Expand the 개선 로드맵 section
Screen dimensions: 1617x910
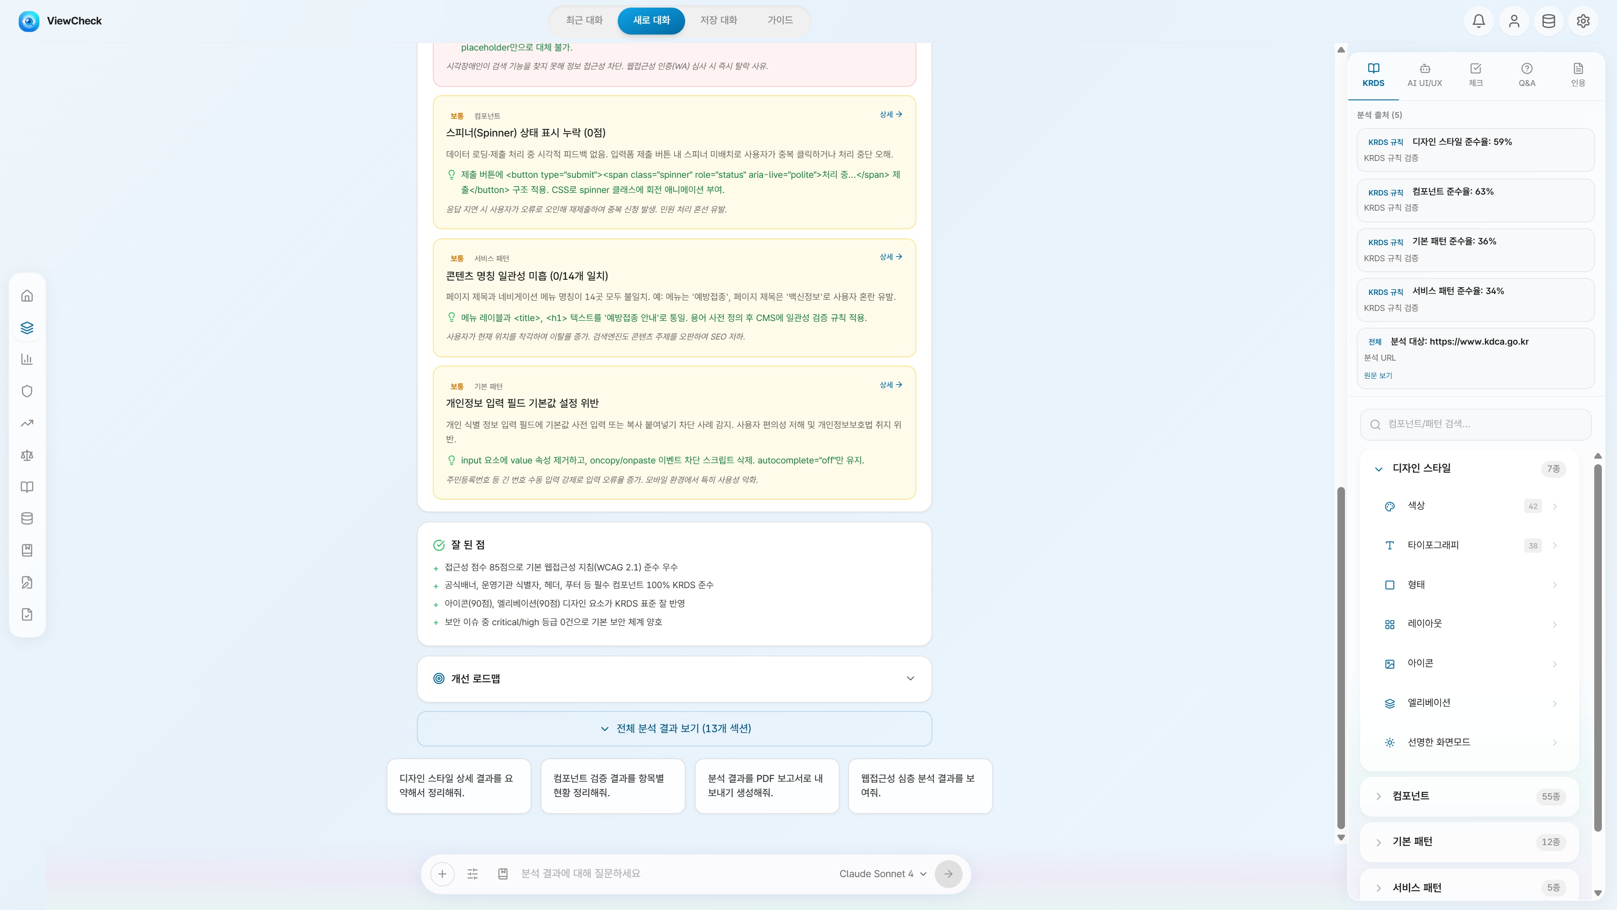(x=674, y=679)
